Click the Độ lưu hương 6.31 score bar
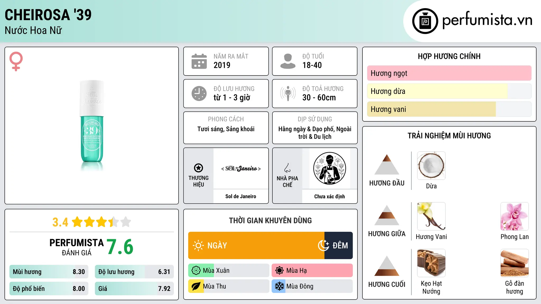 tap(134, 272)
